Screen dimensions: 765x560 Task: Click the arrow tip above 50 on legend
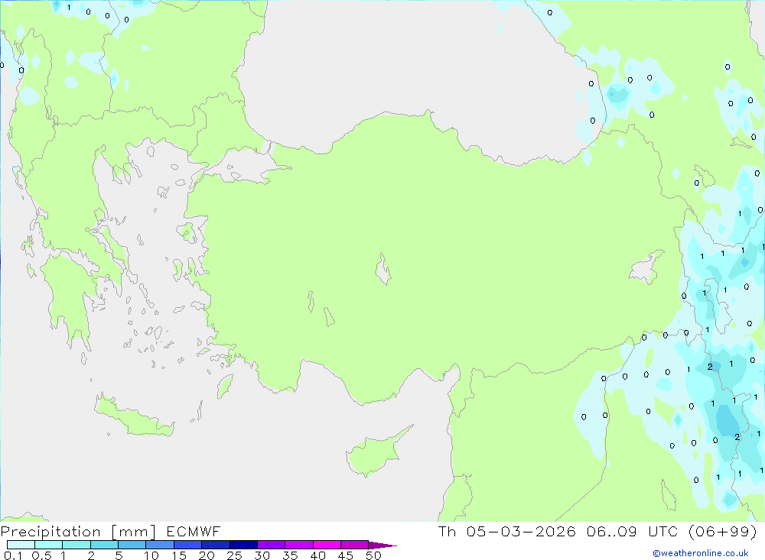(383, 545)
